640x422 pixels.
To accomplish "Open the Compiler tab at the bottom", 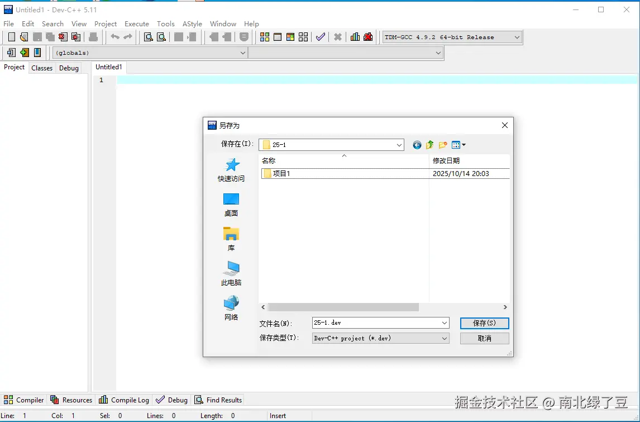I will point(24,400).
